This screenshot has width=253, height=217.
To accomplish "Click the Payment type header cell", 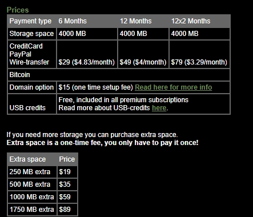I will [32, 21].
